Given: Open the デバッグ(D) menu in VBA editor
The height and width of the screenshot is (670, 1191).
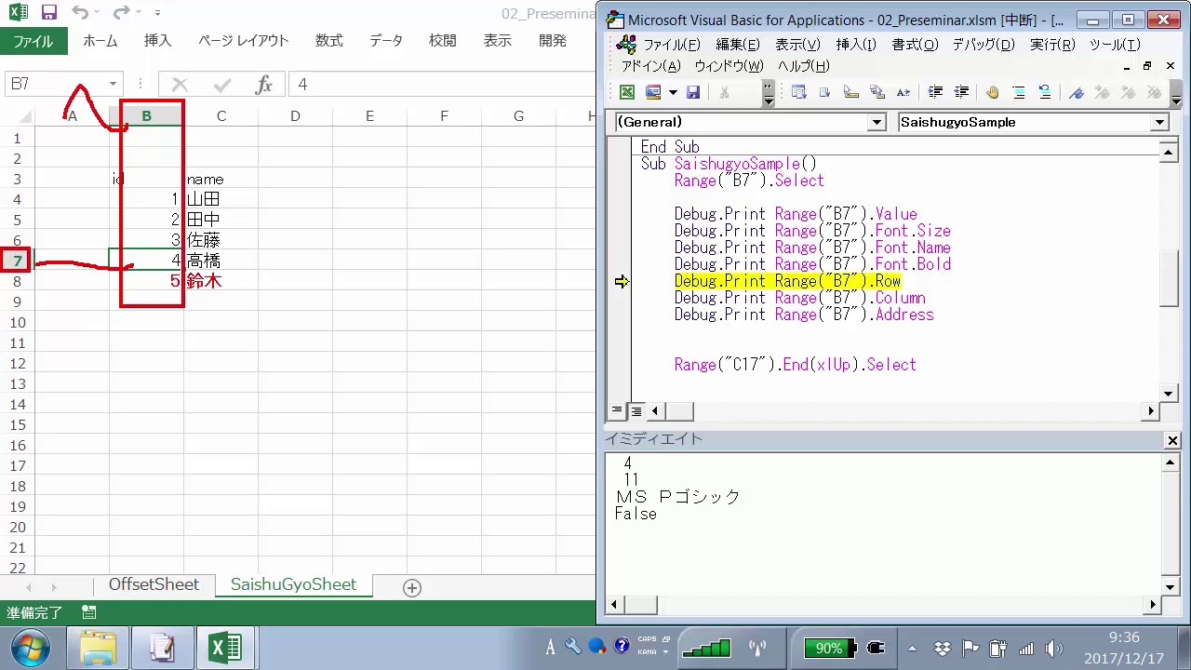Looking at the screenshot, I should click(983, 45).
